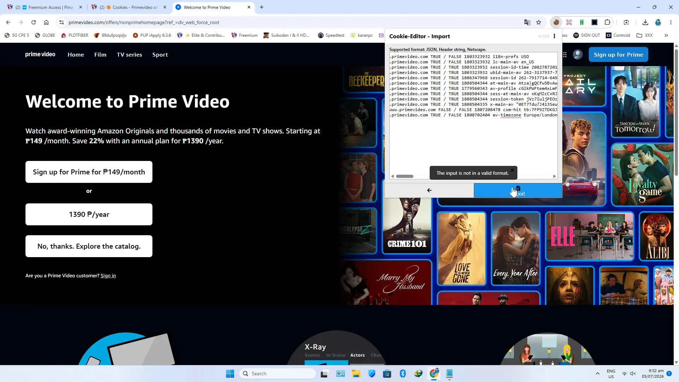Click the address bar URL
The height and width of the screenshot is (382, 679).
[144, 22]
